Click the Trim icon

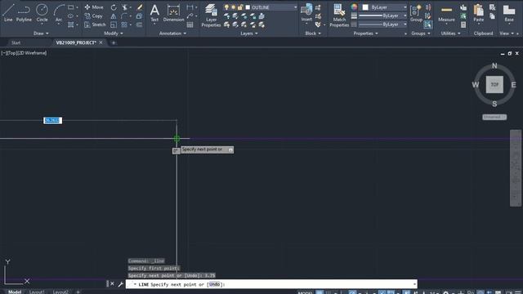tap(125, 7)
